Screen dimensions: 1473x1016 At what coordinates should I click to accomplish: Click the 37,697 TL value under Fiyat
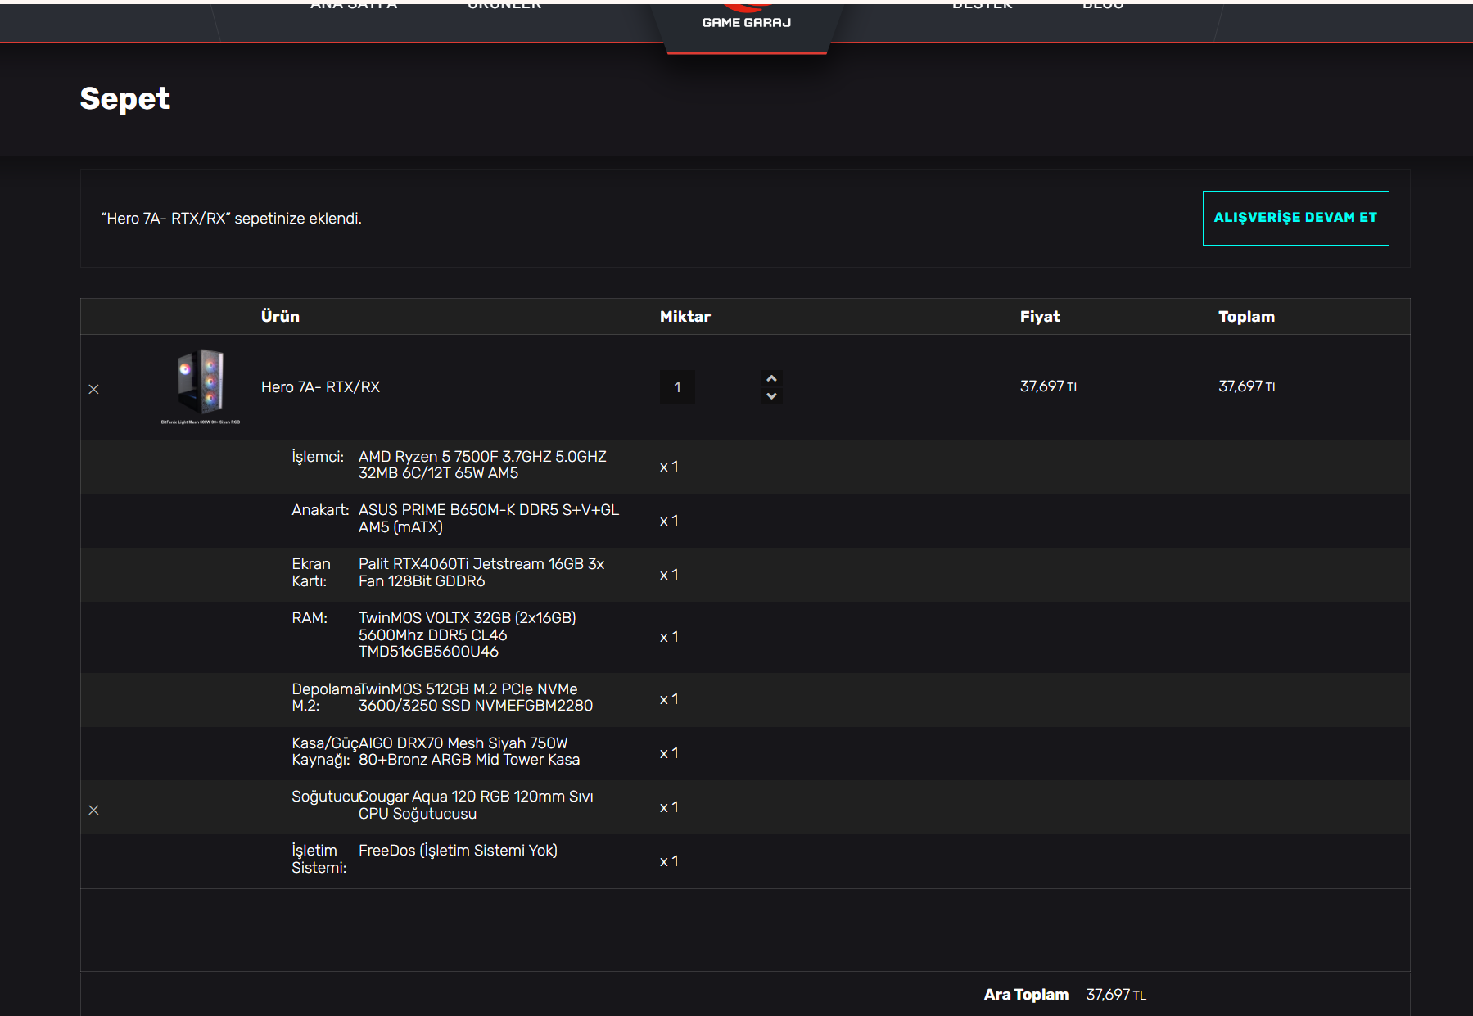click(x=1051, y=386)
